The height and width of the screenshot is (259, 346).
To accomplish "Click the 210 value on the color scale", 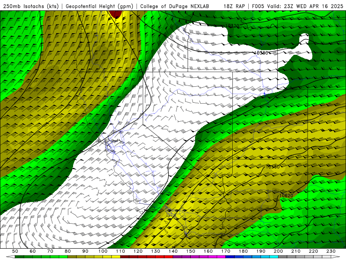I will coord(296,251).
